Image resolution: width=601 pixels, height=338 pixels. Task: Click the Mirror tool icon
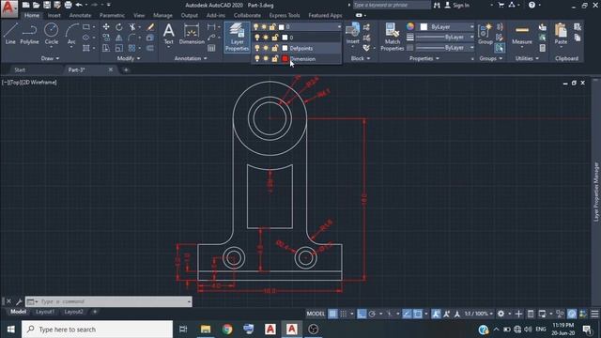[119, 38]
